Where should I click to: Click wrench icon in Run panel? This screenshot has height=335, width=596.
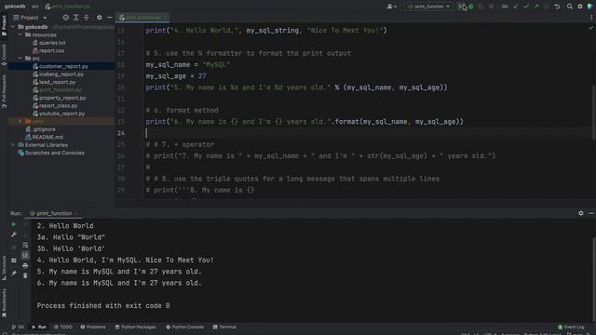(x=14, y=234)
